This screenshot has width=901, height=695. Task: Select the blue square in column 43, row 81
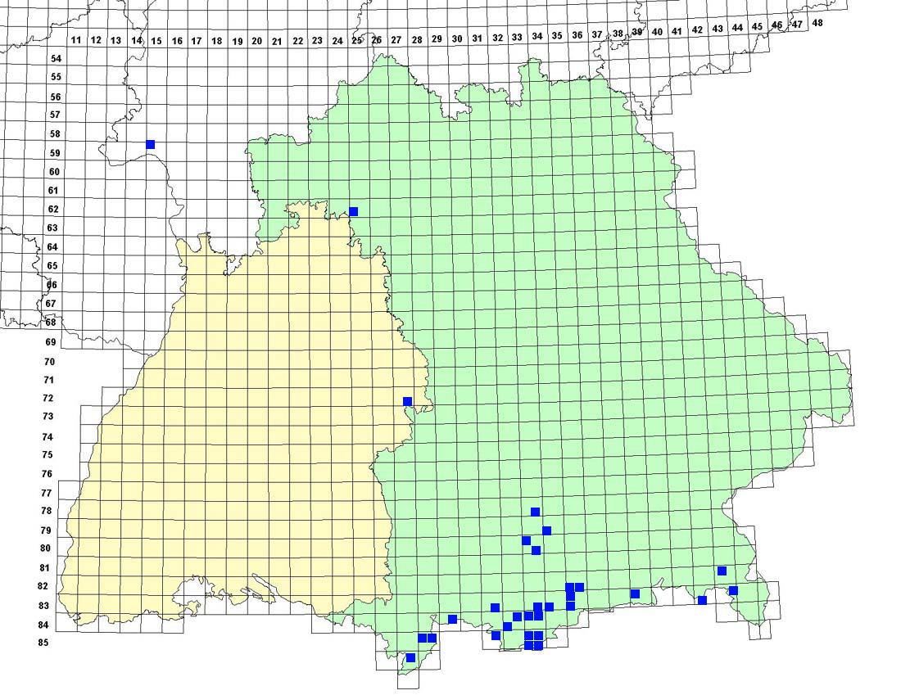[x=722, y=571]
